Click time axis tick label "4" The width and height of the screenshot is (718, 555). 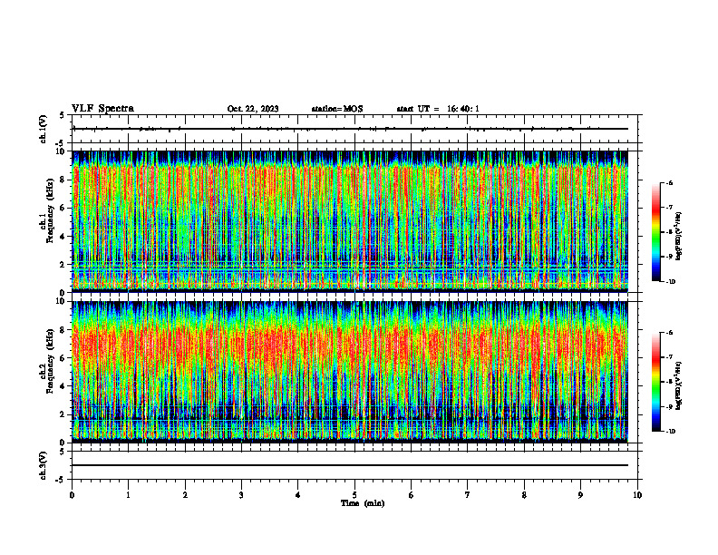click(x=298, y=495)
